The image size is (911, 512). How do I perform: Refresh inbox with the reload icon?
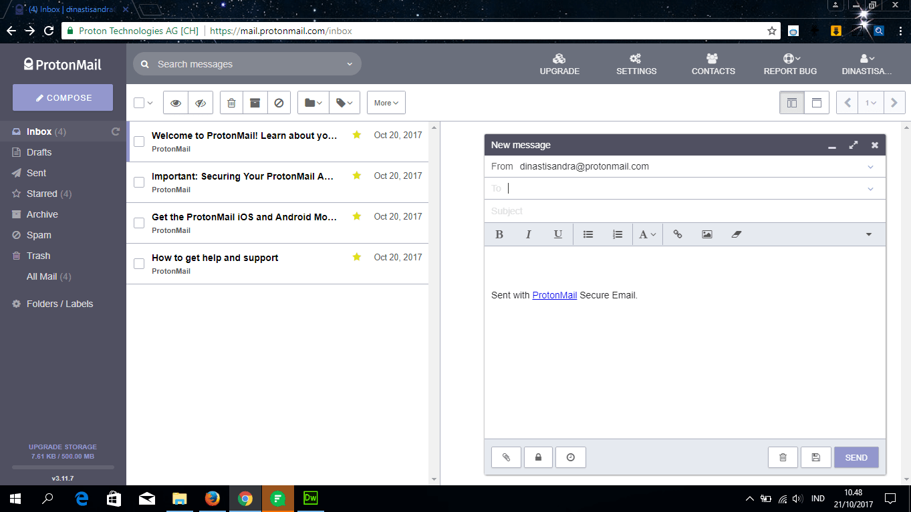[x=116, y=132]
